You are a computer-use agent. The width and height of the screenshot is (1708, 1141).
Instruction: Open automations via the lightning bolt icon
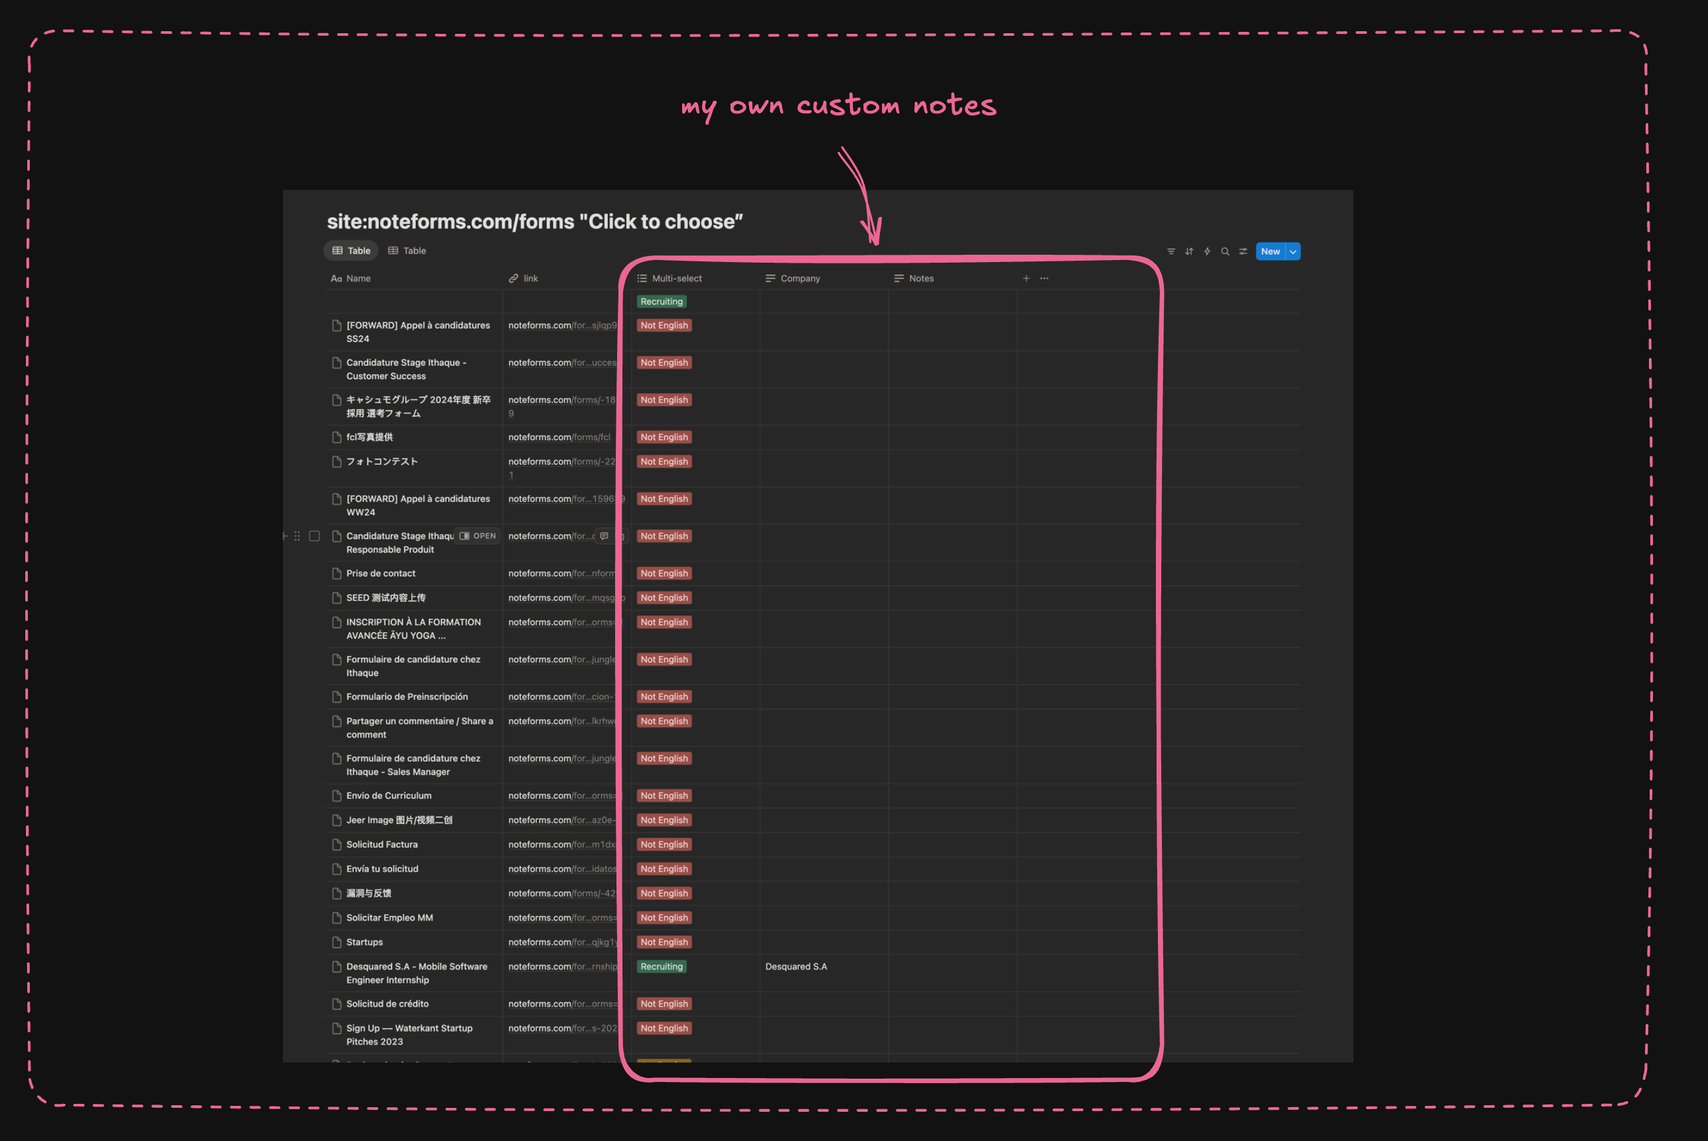point(1207,251)
